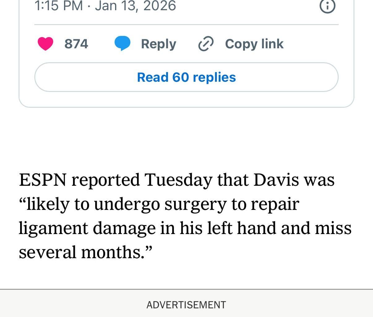Click the Copy link label
Screen dimensions: 373x317
click(x=254, y=43)
